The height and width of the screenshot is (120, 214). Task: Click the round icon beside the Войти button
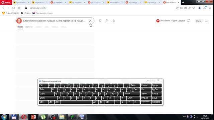click(189, 21)
